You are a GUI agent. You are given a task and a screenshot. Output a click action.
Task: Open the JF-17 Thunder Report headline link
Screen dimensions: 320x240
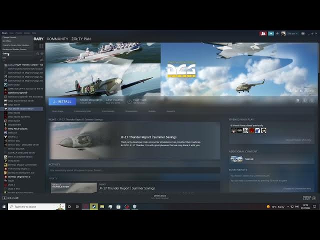point(148,137)
